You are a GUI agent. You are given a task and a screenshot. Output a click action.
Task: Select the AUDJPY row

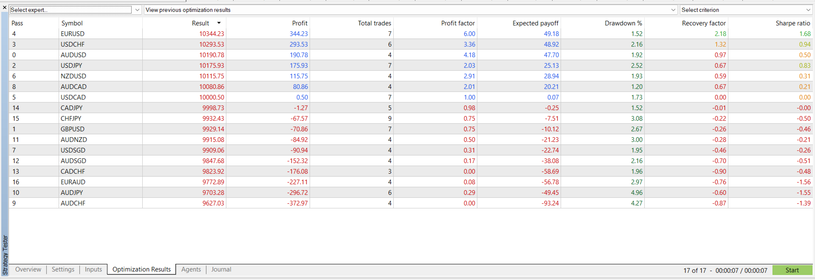(x=411, y=193)
